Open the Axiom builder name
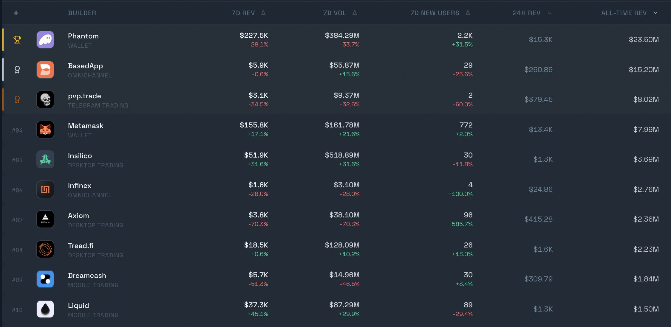Image resolution: width=671 pixels, height=327 pixels. [x=78, y=216]
